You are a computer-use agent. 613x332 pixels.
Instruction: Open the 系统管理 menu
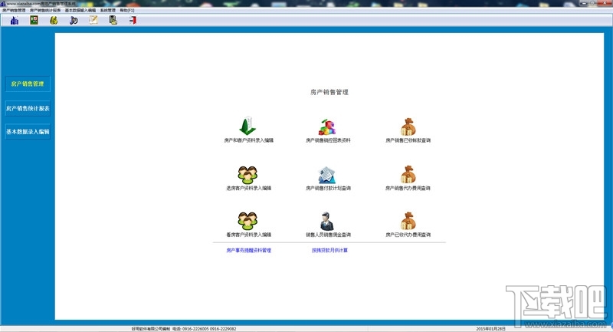tap(107, 10)
